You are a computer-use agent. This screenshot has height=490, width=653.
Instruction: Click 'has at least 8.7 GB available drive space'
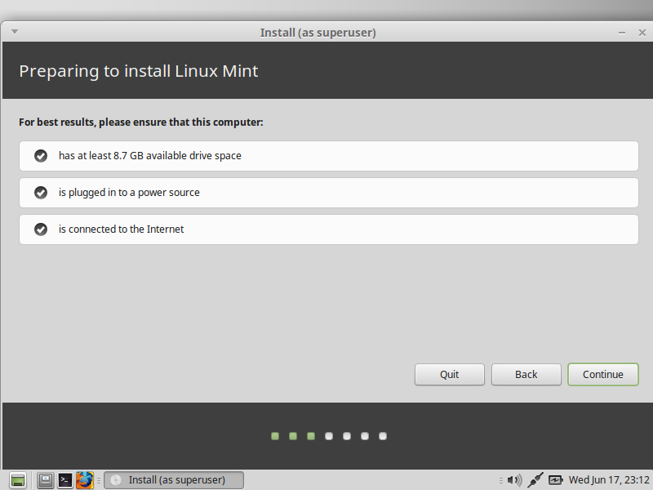tap(150, 156)
